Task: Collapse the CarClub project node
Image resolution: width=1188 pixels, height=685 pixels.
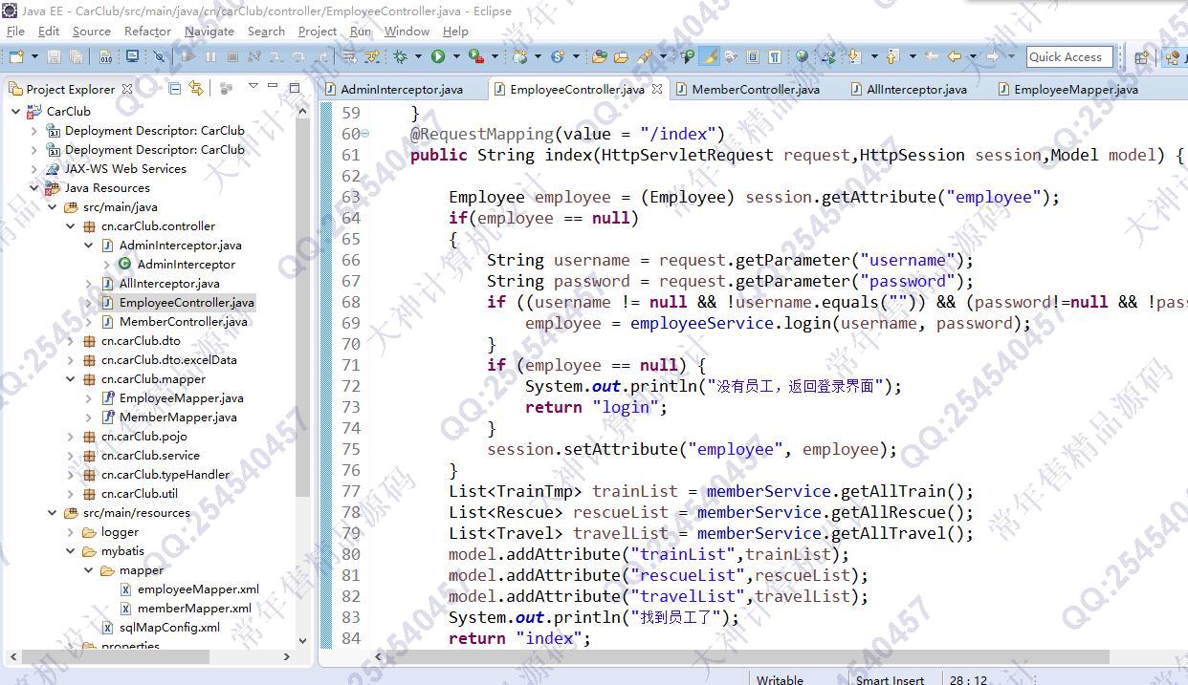Action: tap(16, 112)
